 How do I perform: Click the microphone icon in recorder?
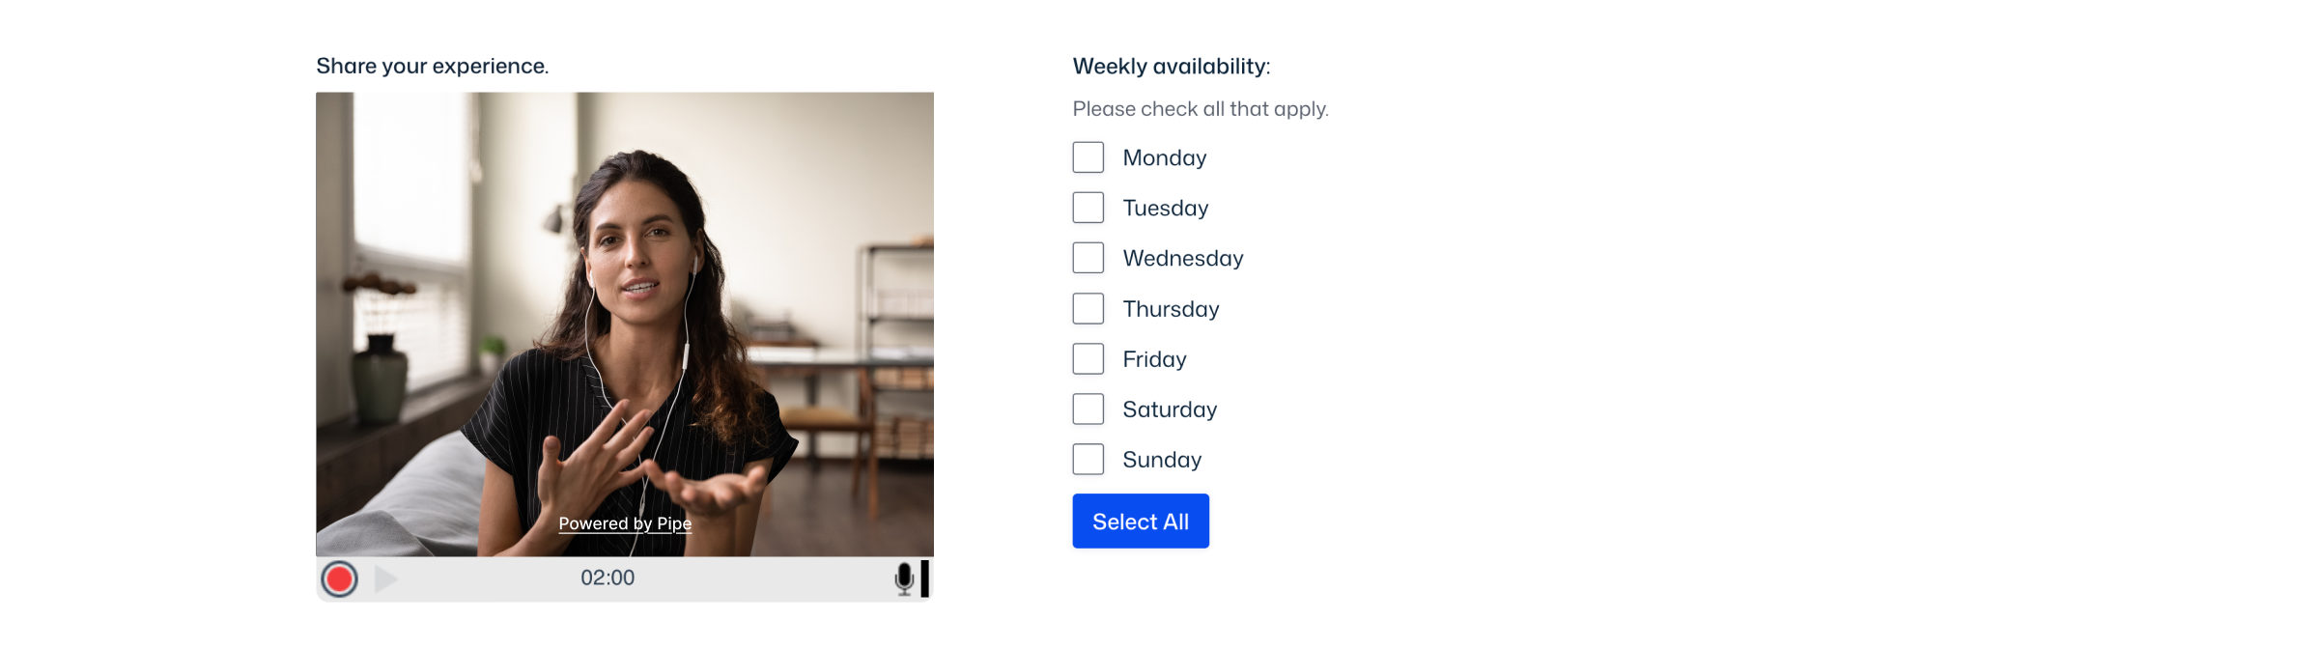[x=904, y=579]
